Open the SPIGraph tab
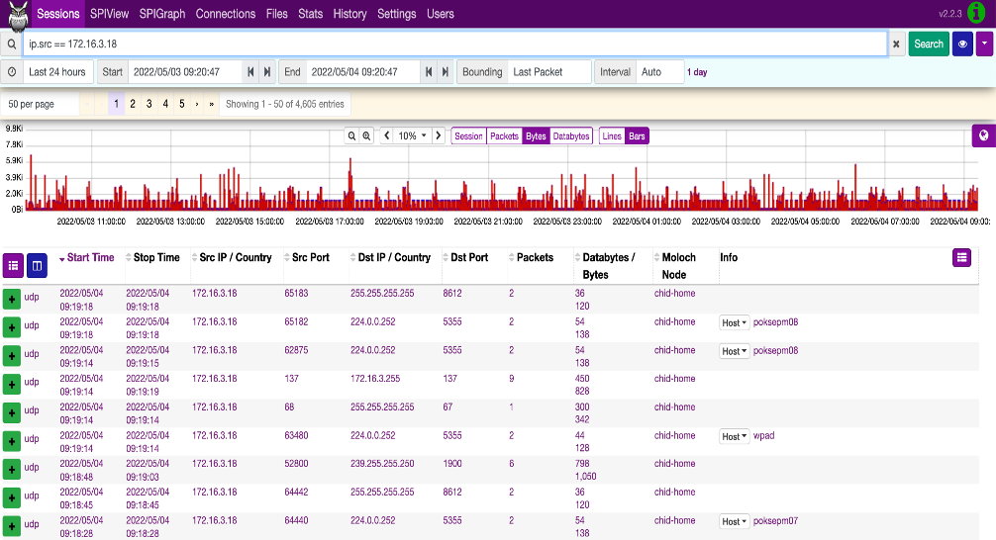The height and width of the screenshot is (540, 996). (161, 14)
